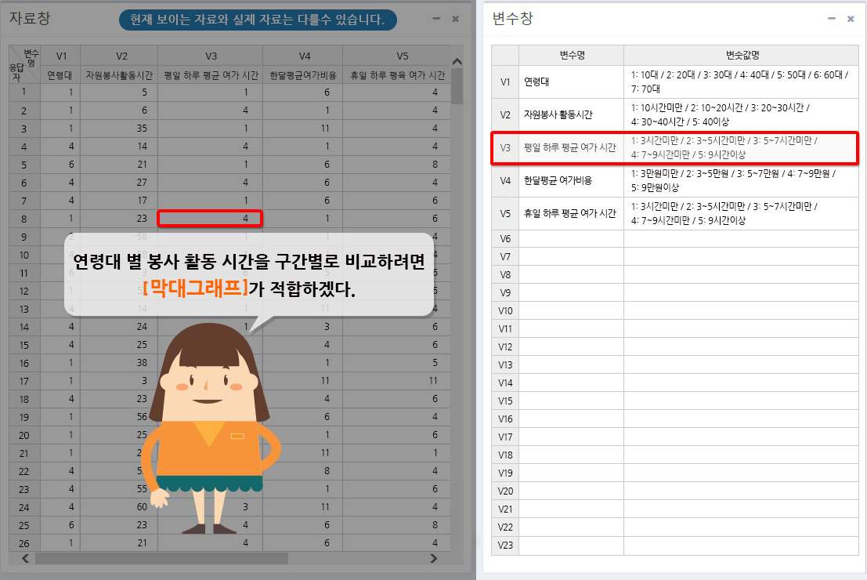Select row number 15 in data table

[x=23, y=345]
